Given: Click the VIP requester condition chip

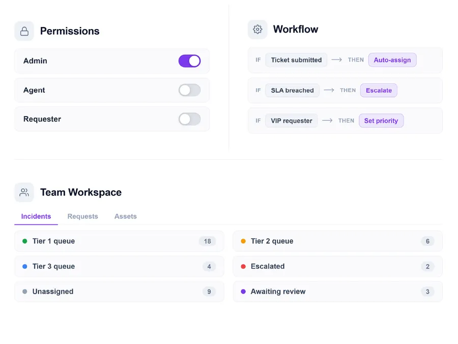Looking at the screenshot, I should click(x=291, y=121).
